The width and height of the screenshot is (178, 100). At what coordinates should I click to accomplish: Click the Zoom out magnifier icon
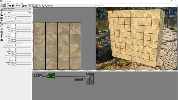(43, 6)
